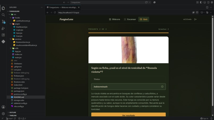Click the wilfredo username

(187, 19)
